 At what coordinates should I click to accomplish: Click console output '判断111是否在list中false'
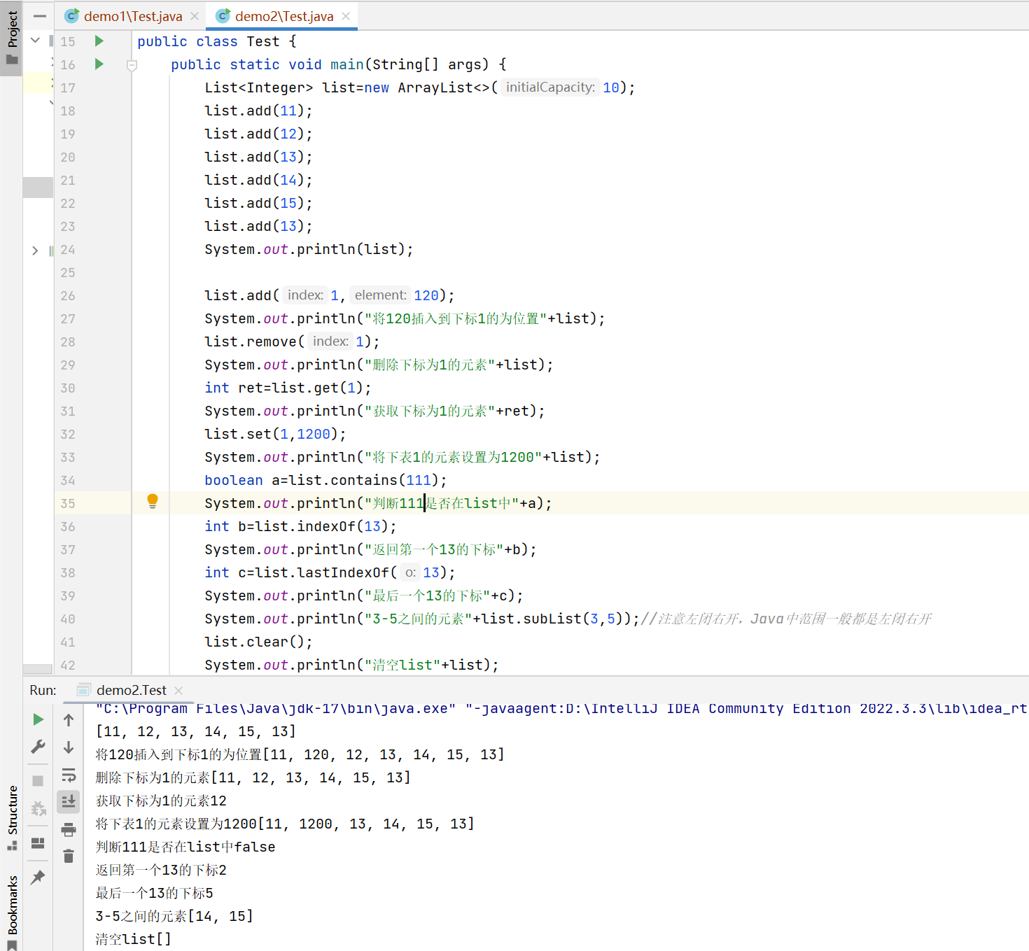(x=185, y=847)
